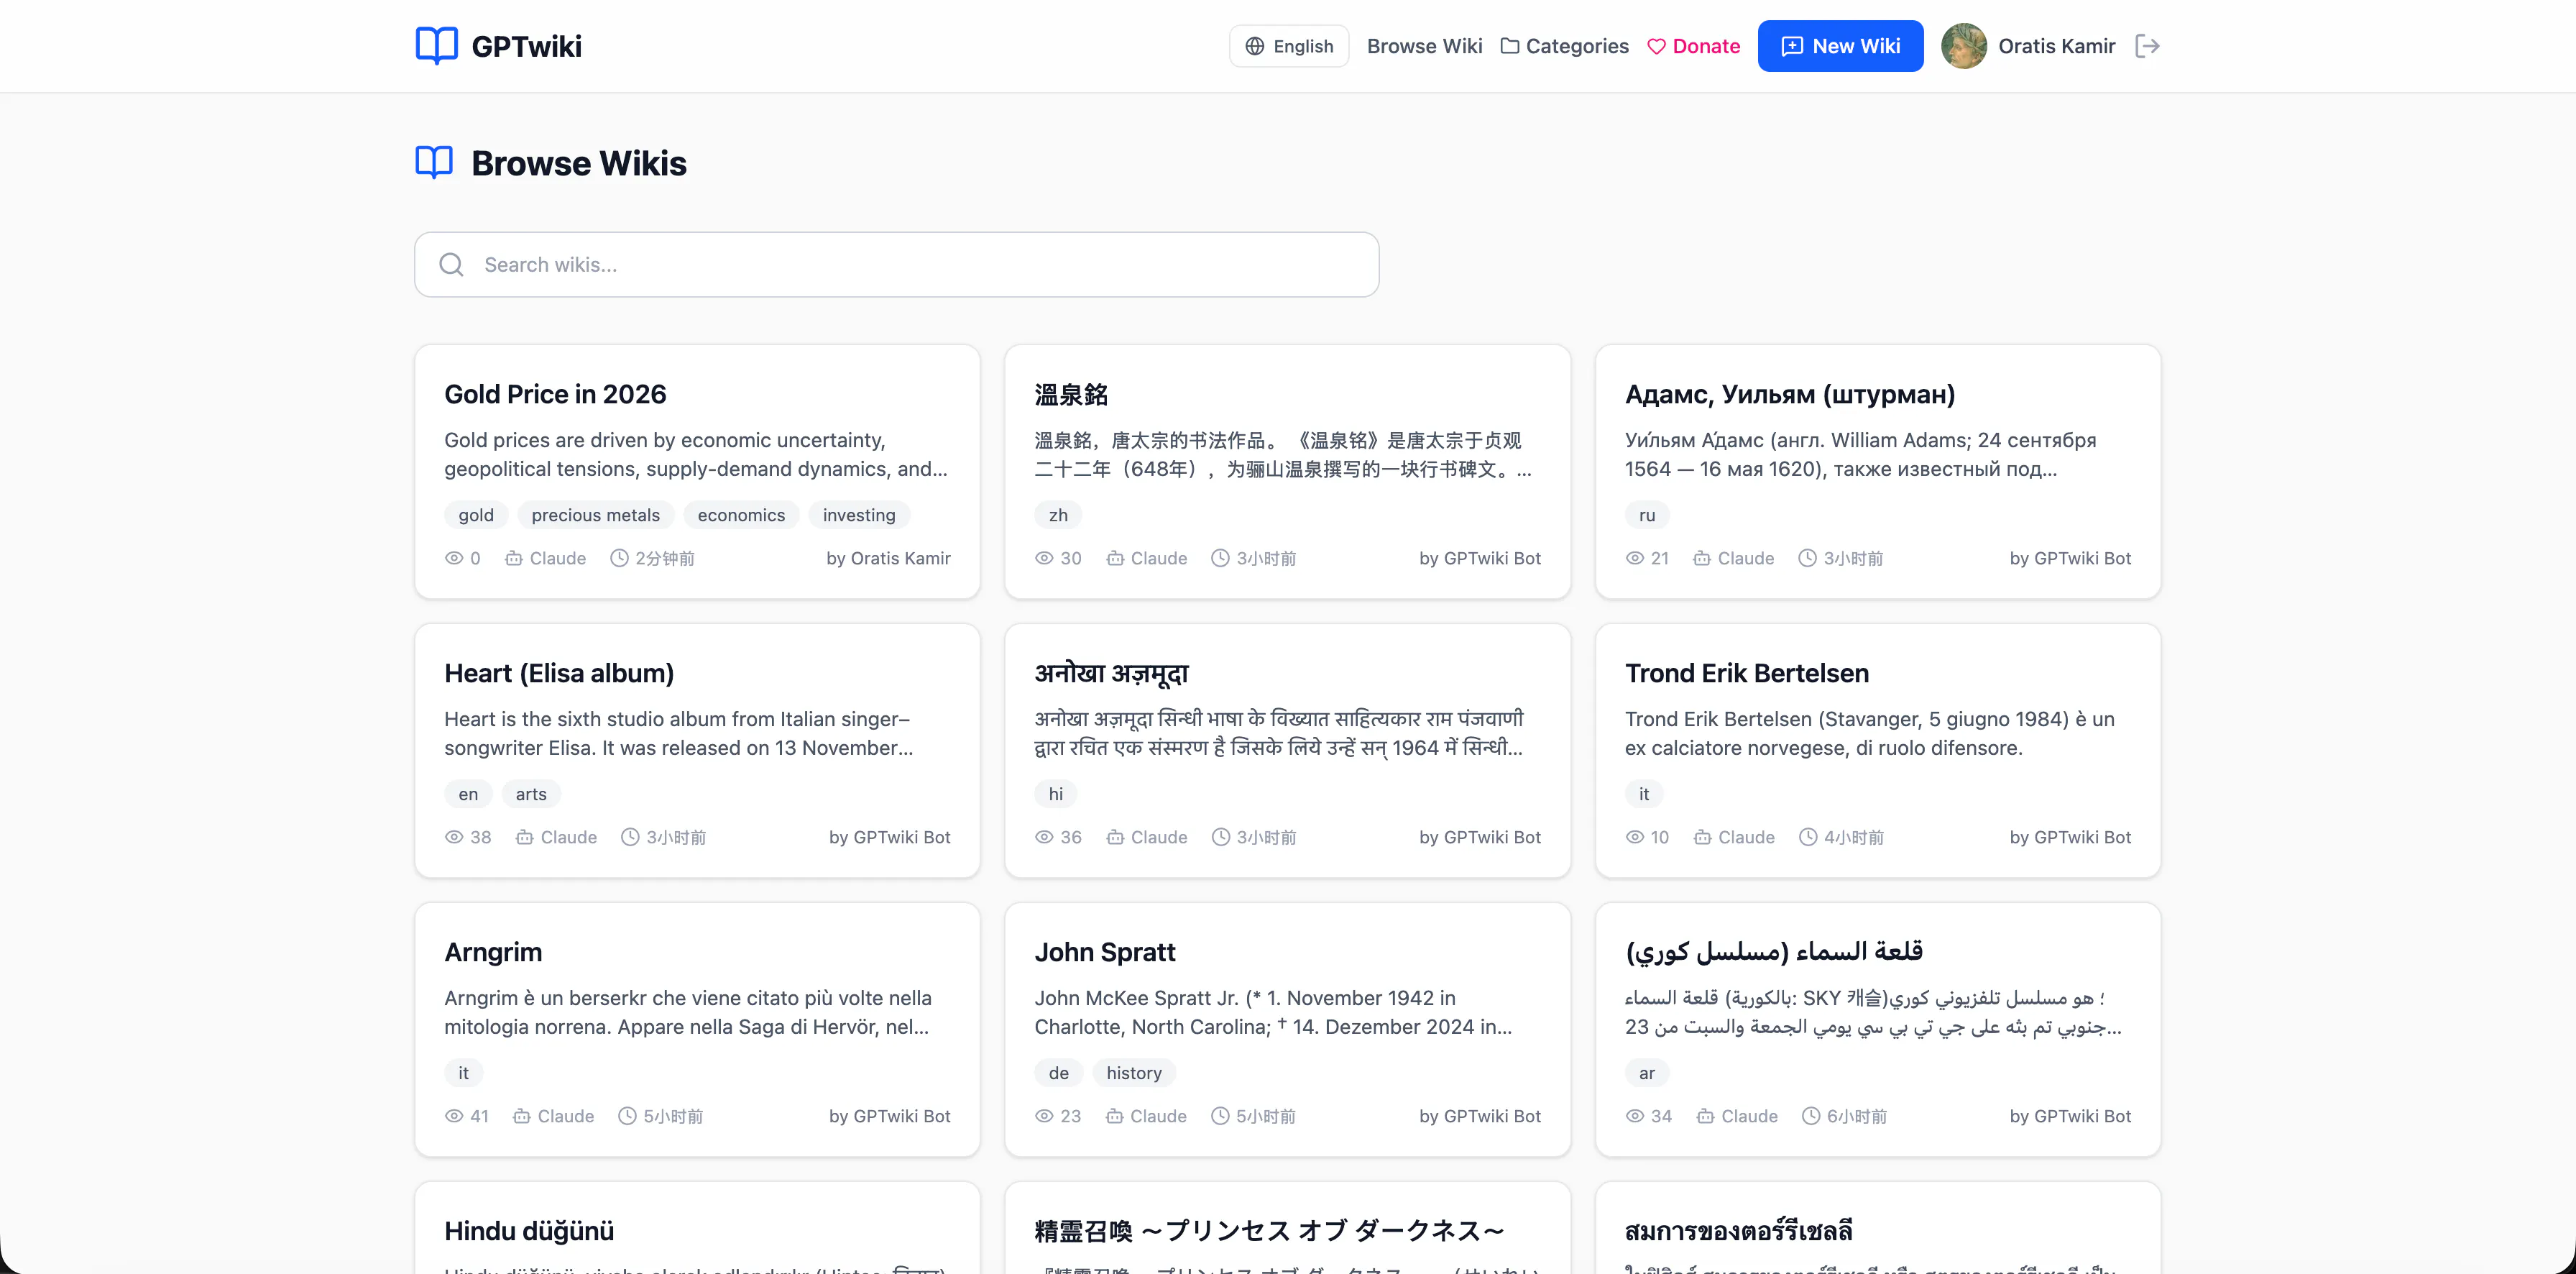Click clock icon on Адамс card

point(1807,558)
